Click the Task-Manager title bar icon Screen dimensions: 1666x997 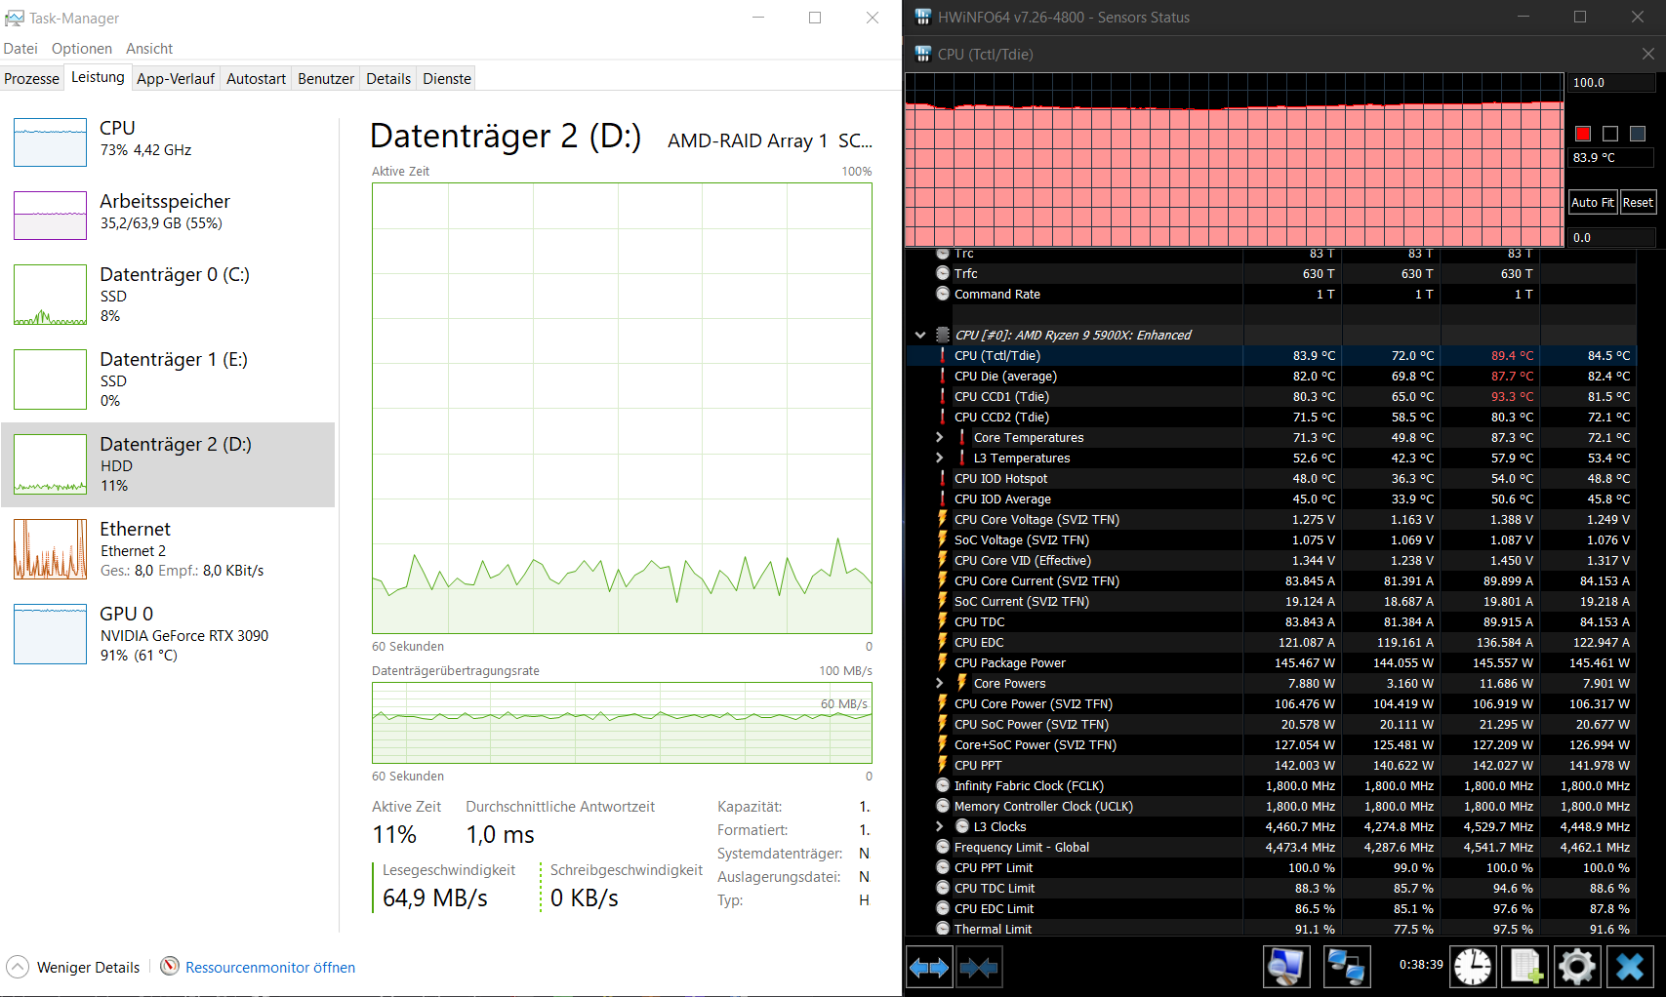(15, 18)
